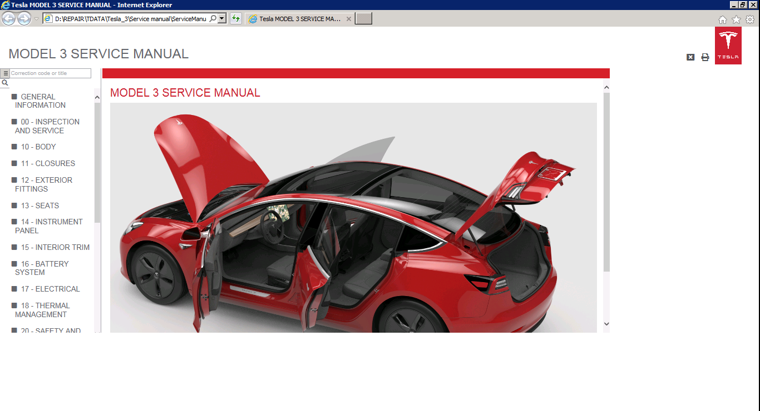Image resolution: width=760 pixels, height=411 pixels.
Task: Click the browser Back navigation arrow
Action: point(8,18)
